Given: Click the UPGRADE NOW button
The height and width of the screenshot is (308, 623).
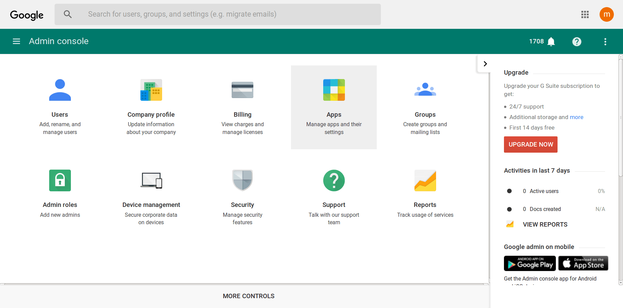Looking at the screenshot, I should pos(530,145).
